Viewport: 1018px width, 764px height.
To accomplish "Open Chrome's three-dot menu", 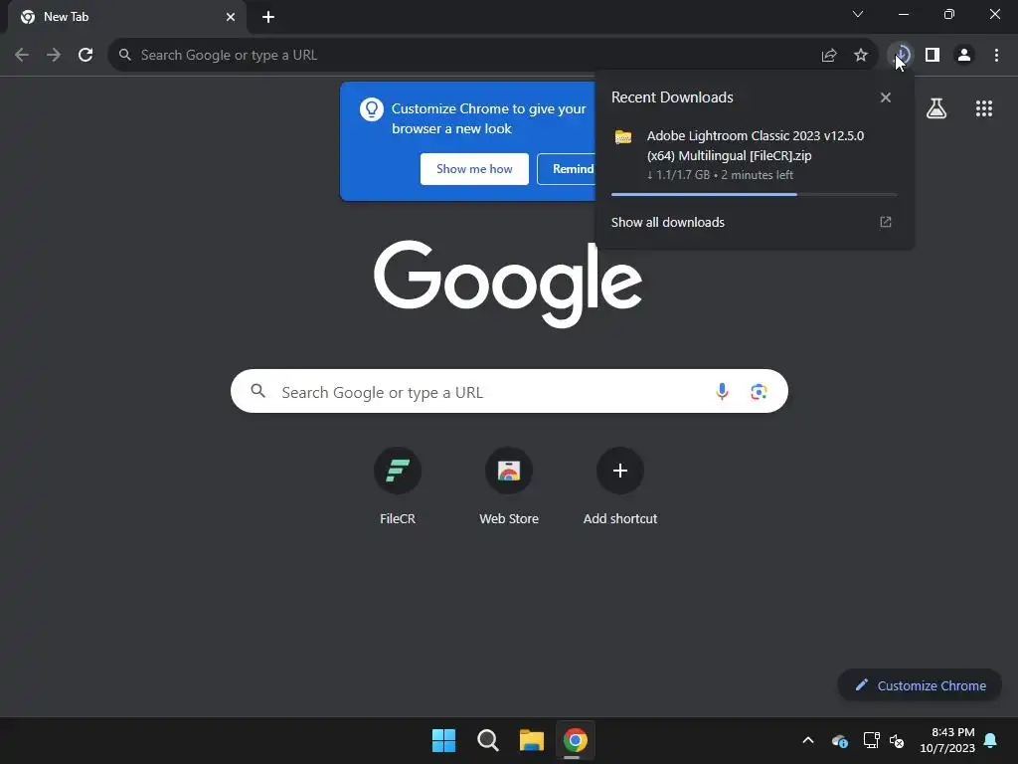I will click(x=996, y=56).
